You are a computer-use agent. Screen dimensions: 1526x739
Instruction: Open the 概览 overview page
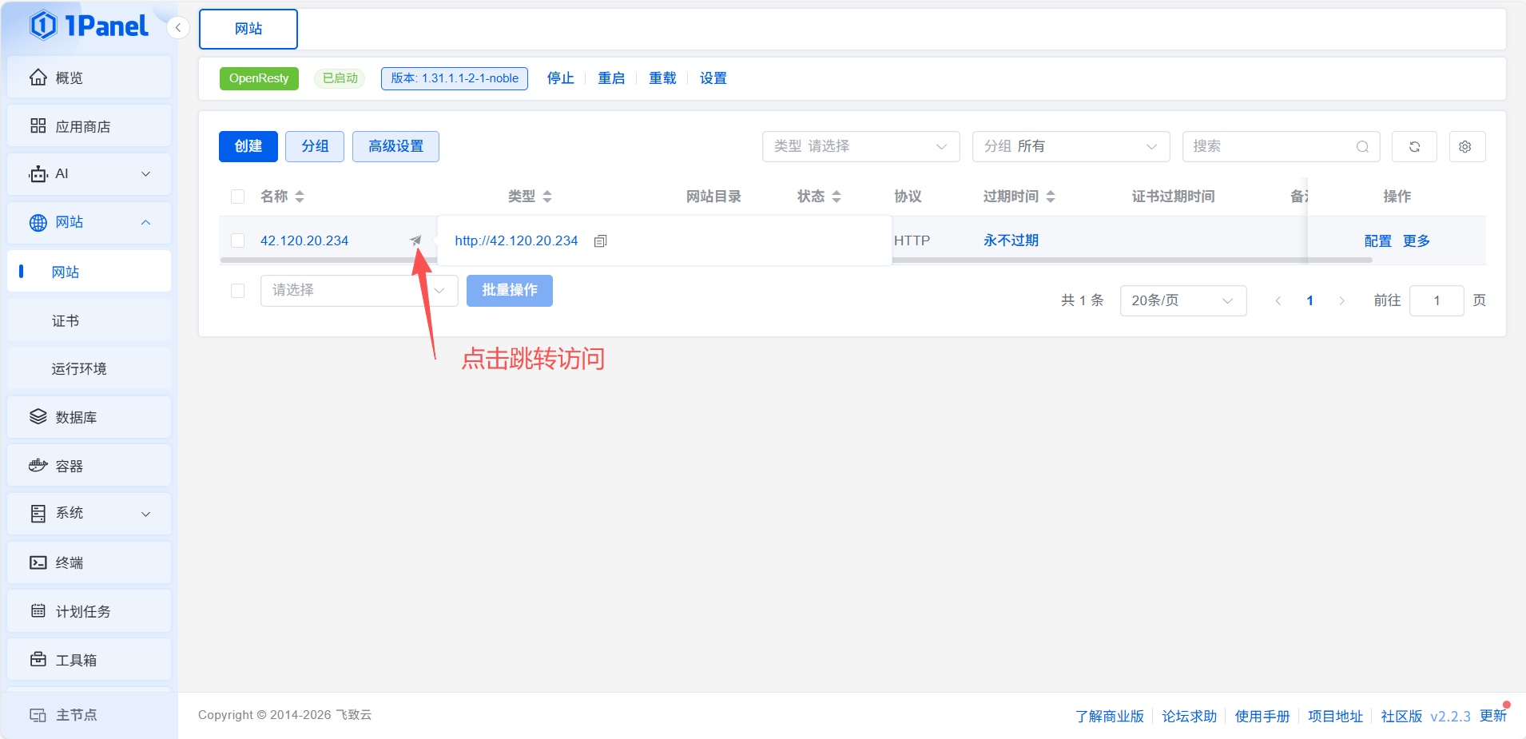pyautogui.click(x=89, y=77)
